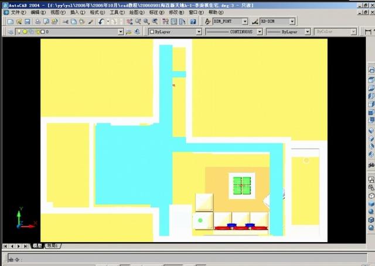The height and width of the screenshot is (266, 375).
Task: Open the Tool Palettes icon
Action: (182, 22)
